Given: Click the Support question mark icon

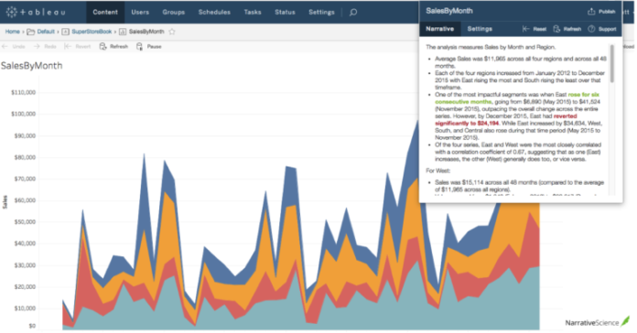Looking at the screenshot, I should [591, 29].
